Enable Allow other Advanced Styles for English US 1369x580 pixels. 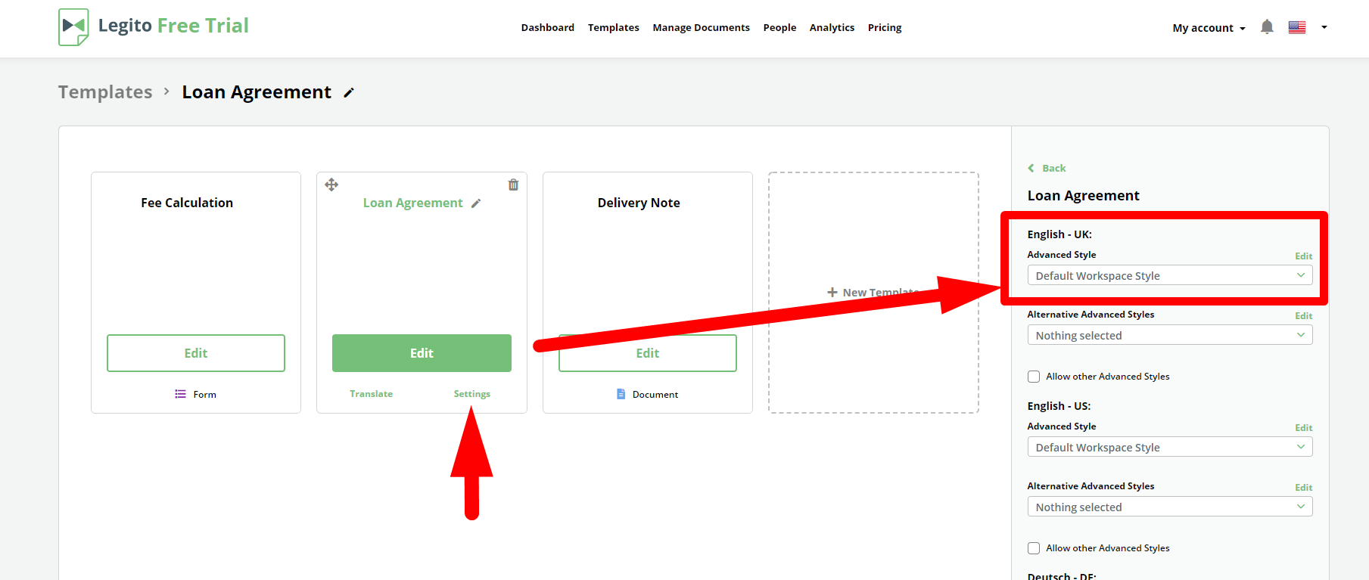(x=1034, y=548)
